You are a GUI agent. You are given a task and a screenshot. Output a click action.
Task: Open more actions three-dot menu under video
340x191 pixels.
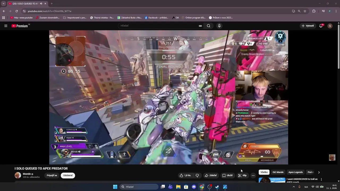tap(253, 175)
